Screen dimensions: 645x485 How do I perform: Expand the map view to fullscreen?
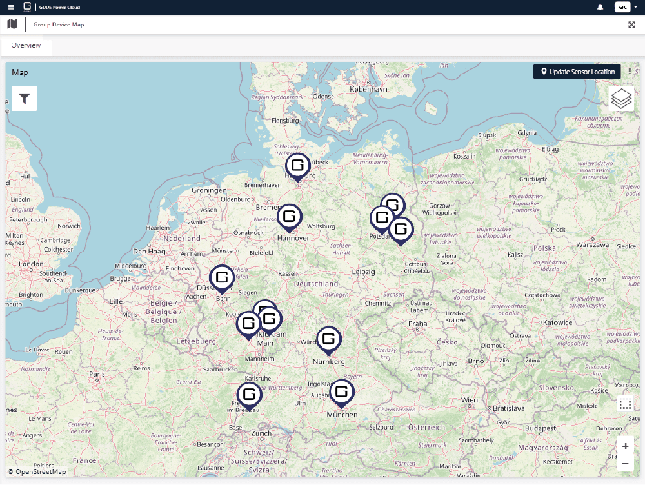click(632, 24)
